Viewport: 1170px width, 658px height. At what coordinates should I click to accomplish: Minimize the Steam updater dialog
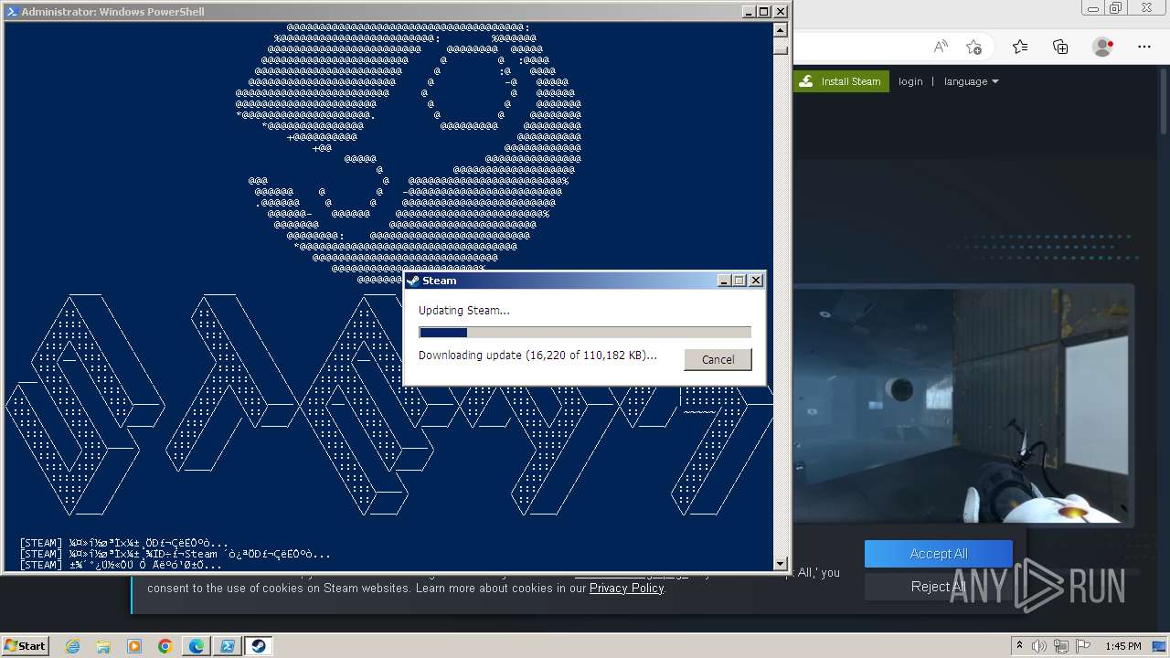click(725, 281)
